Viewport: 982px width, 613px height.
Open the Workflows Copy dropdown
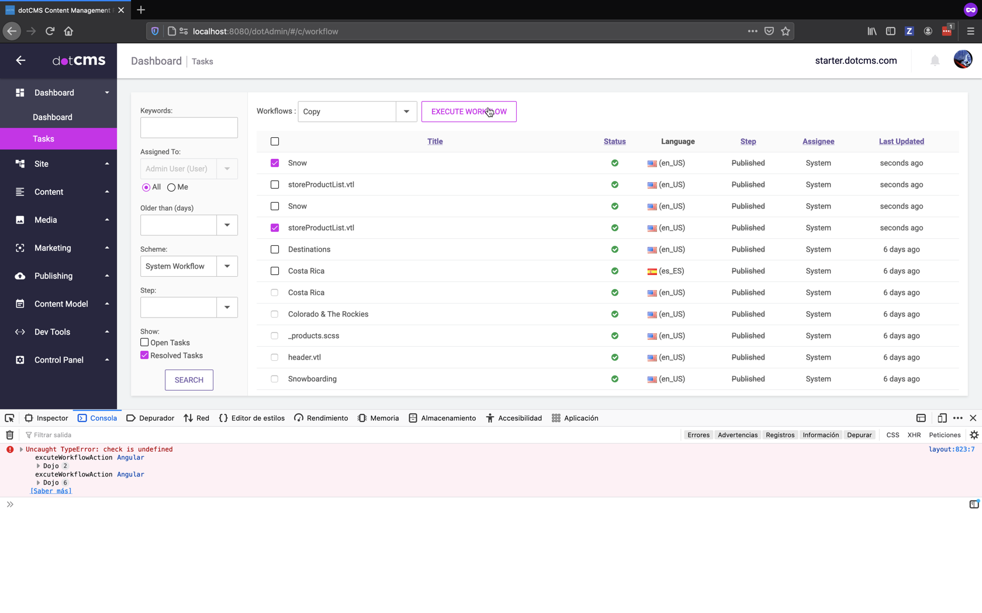pos(407,112)
